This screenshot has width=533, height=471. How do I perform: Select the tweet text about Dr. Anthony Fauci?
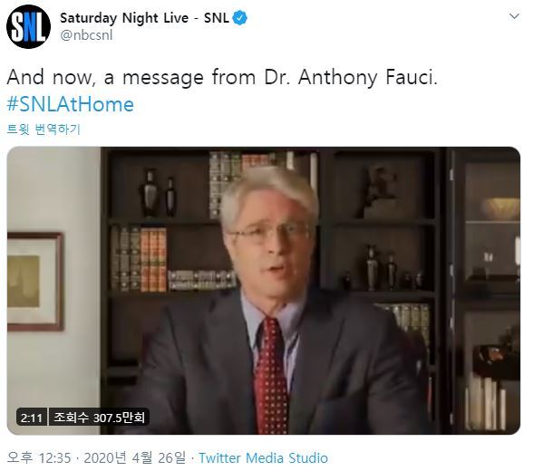(222, 77)
